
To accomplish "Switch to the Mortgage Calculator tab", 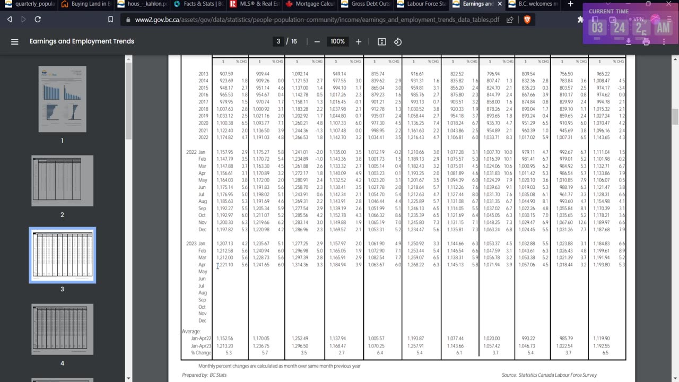I will click(310, 4).
